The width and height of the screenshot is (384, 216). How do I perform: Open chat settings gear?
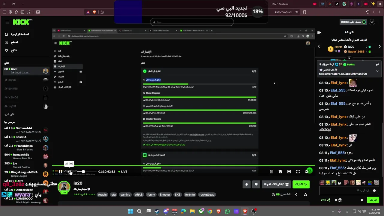pyautogui.click(x=362, y=200)
